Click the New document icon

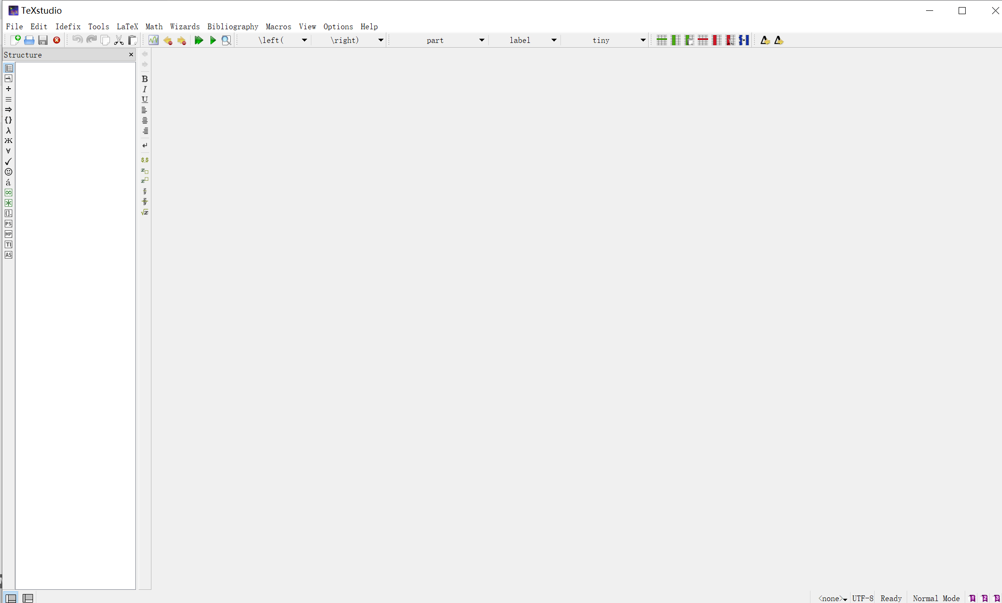[15, 41]
